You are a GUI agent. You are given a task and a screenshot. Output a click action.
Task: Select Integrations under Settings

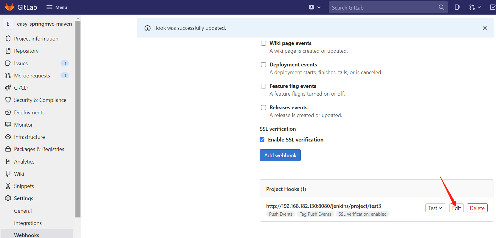(x=28, y=223)
